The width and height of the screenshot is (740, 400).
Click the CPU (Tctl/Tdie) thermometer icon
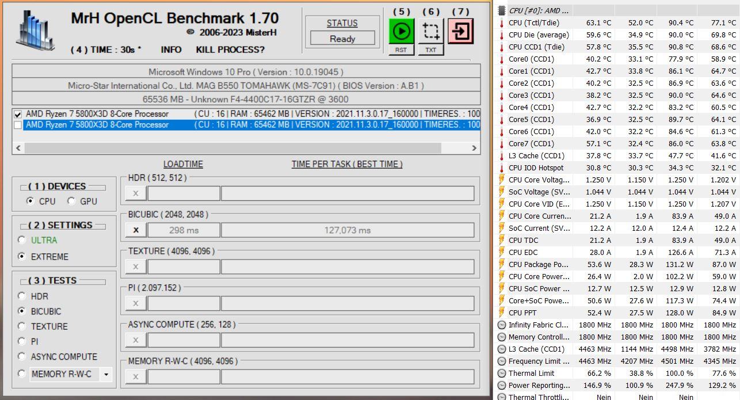[502, 23]
